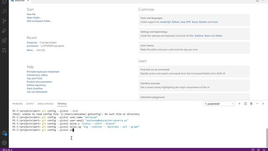Screen dimensions: 268x151
Task: Click the fatal gitconfig error line
Action: (76, 114)
